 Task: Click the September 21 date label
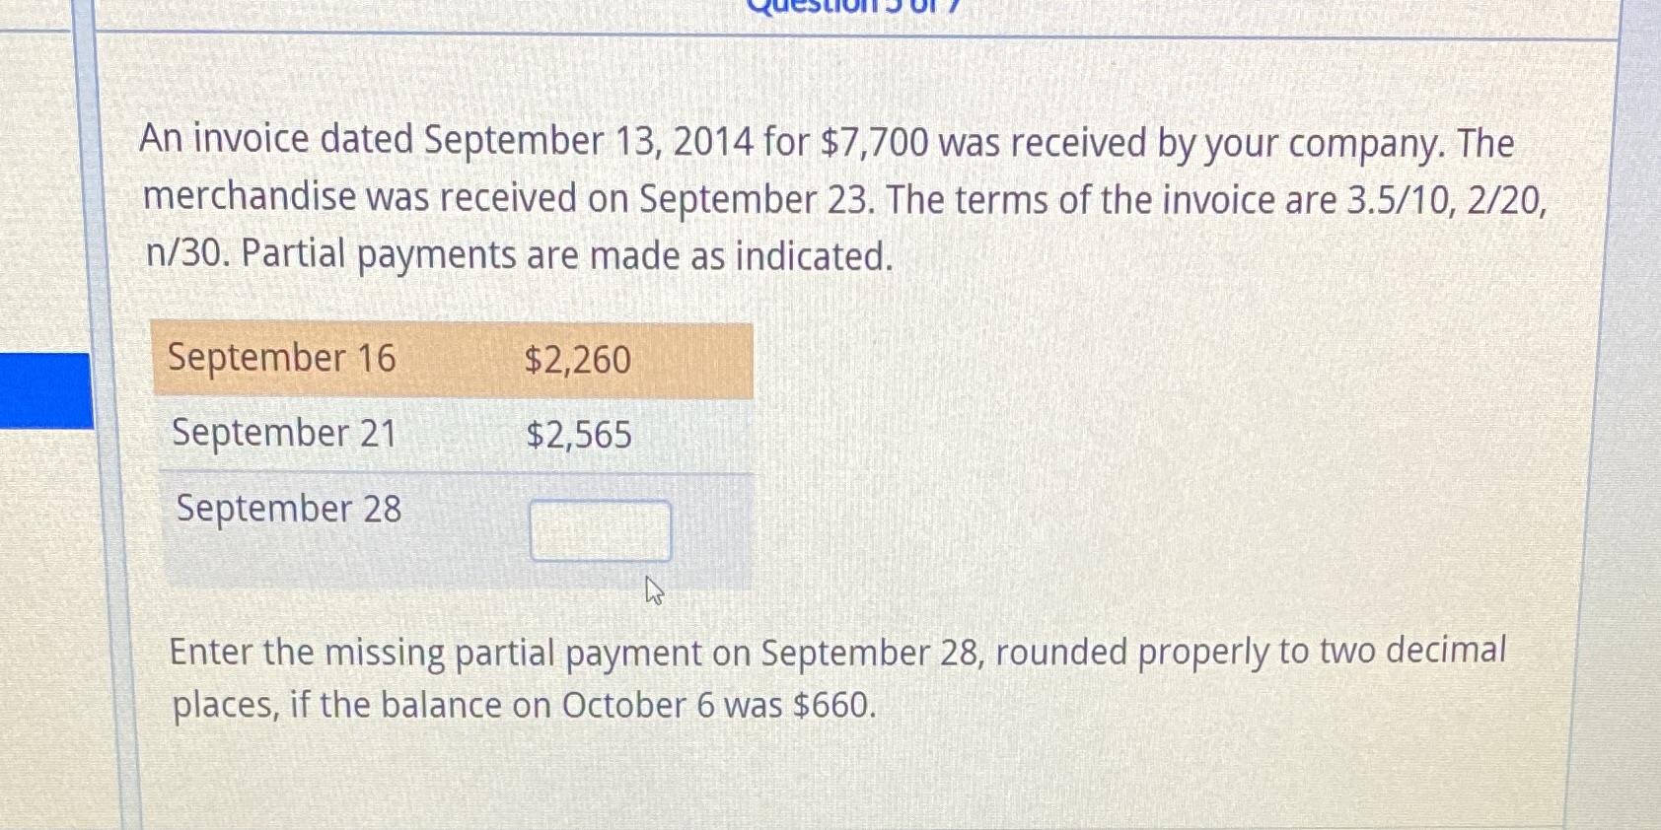coord(283,433)
